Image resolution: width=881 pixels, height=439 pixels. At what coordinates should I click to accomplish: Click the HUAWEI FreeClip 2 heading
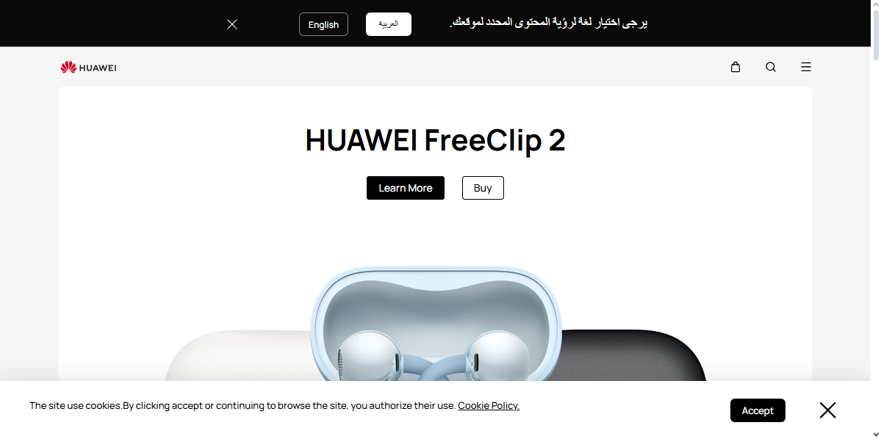[436, 140]
